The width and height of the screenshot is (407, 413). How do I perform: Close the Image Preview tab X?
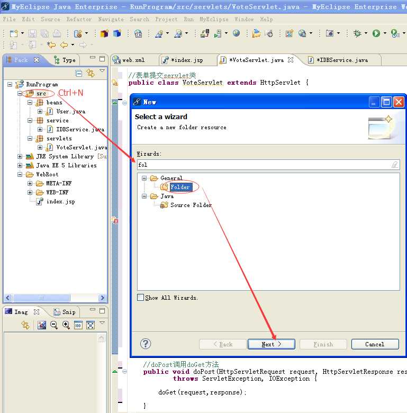click(37, 312)
